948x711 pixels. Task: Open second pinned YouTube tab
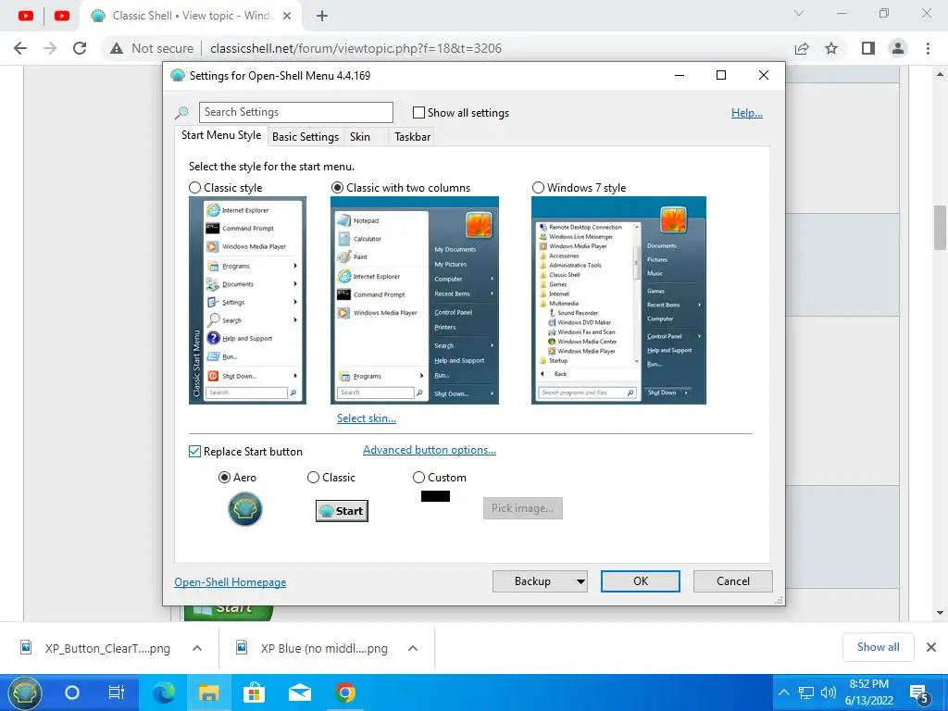pyautogui.click(x=62, y=16)
